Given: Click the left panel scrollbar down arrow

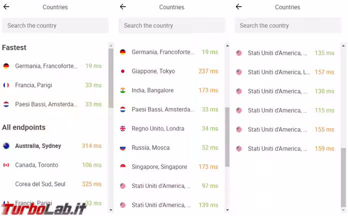Looking at the screenshot, I should [x=111, y=210].
